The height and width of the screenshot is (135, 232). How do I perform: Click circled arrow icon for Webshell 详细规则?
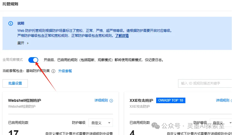coord(111,101)
